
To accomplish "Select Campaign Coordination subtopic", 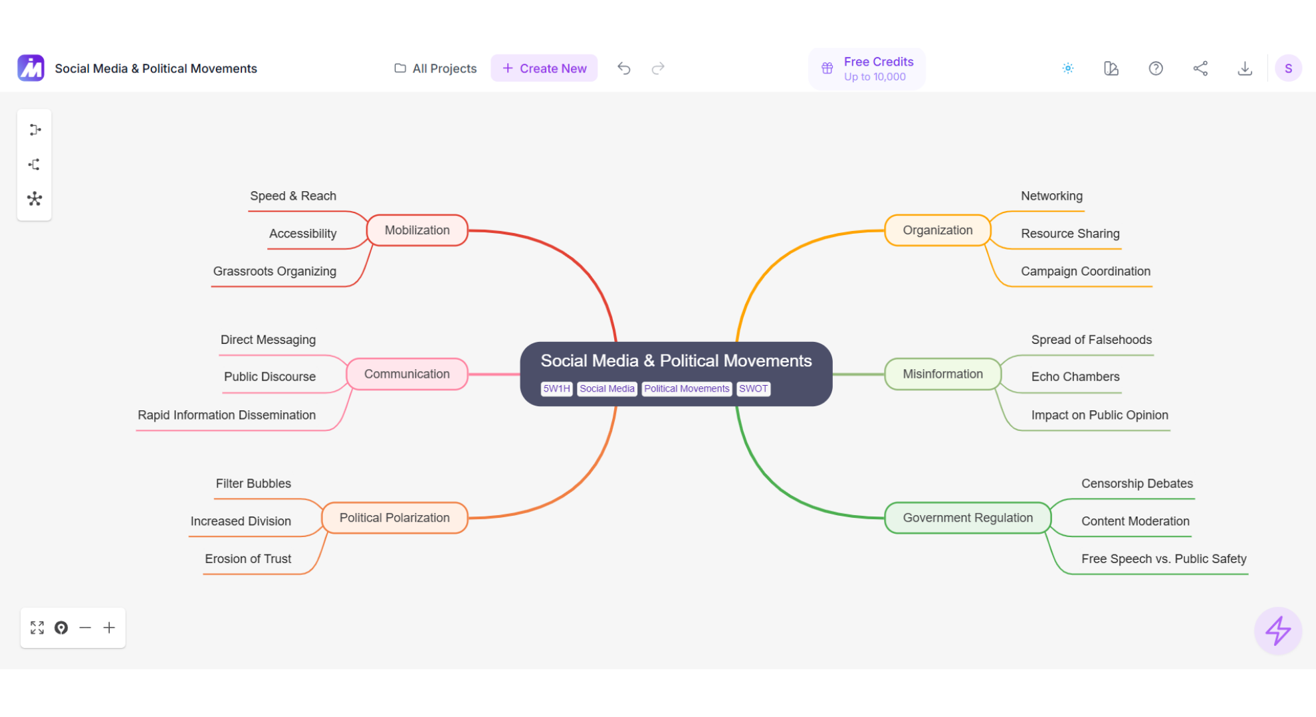I will coord(1085,271).
